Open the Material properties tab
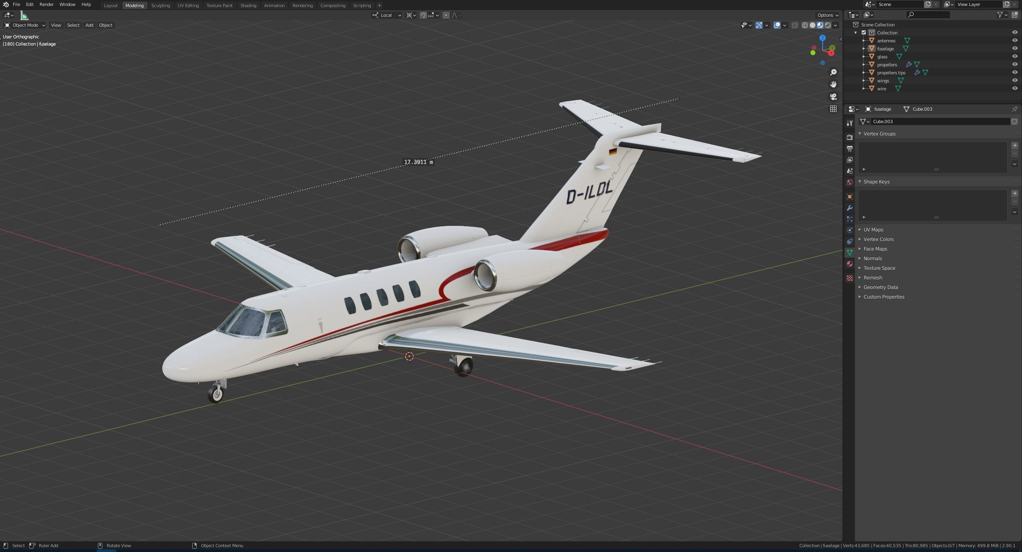Screen dimensions: 1022x552 (850, 264)
